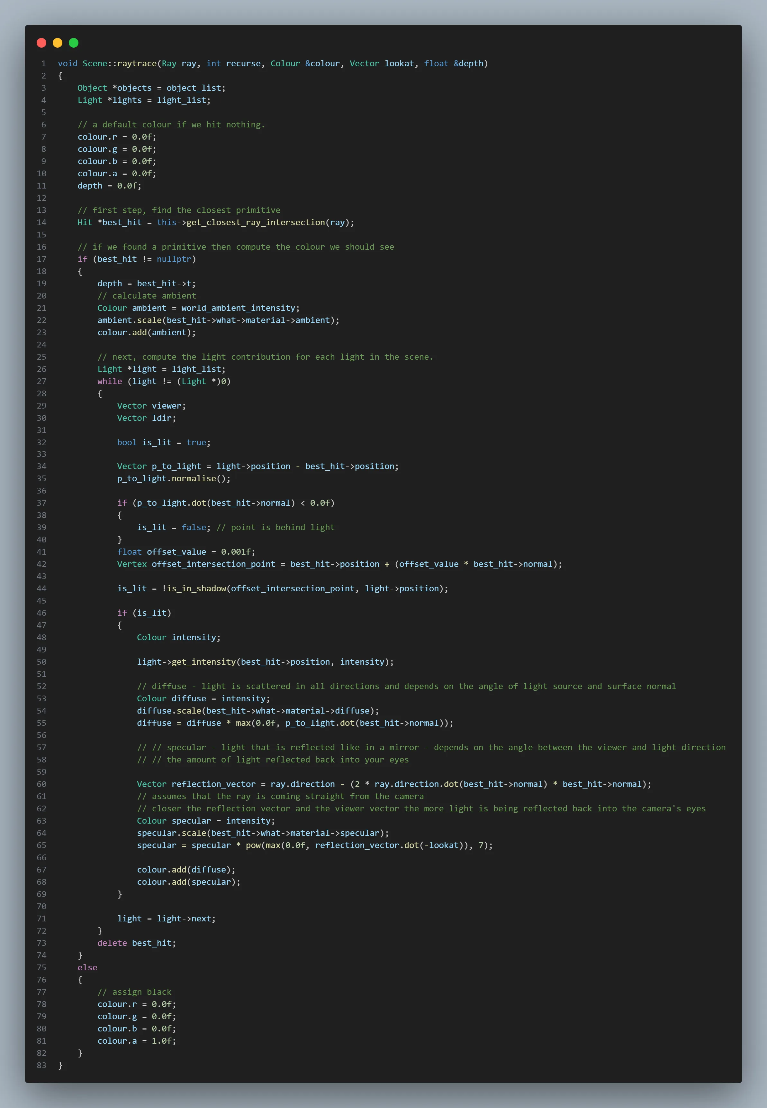Click the 'diffuse.scale(...)' statement

pyautogui.click(x=258, y=711)
